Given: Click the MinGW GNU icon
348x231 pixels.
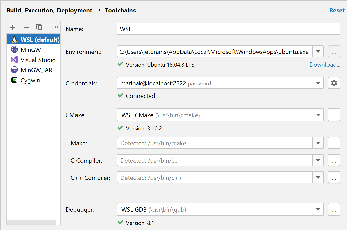Looking at the screenshot, I should [x=14, y=50].
